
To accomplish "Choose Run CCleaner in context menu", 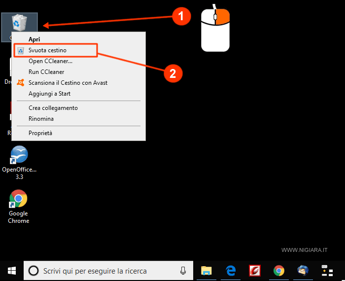I will pos(46,72).
